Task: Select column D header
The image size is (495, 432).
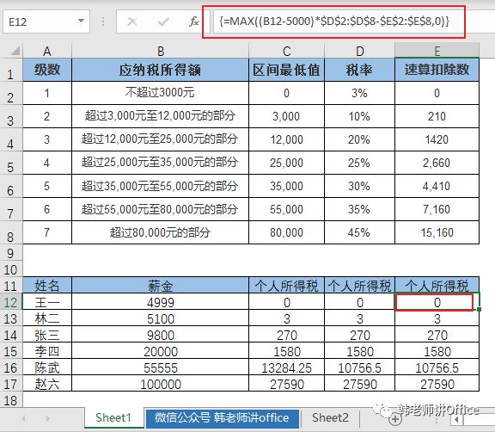Action: point(359,51)
